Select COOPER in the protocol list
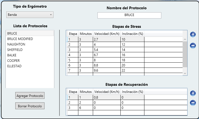This screenshot has width=199, height=119. [14, 61]
